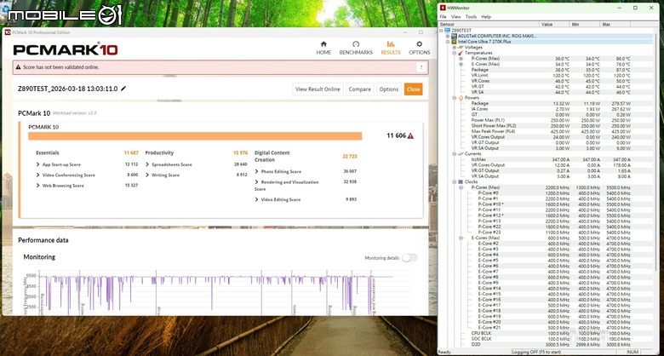The image size is (664, 356).
Task: Click the Voltages icon in HWMonitor tree
Action: [461, 48]
